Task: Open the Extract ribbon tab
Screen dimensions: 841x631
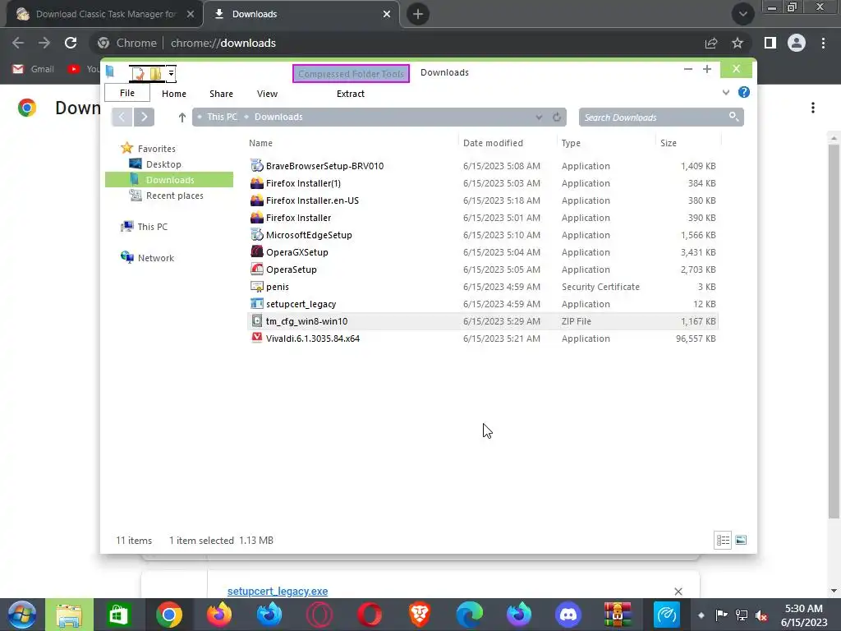Action: [x=350, y=94]
